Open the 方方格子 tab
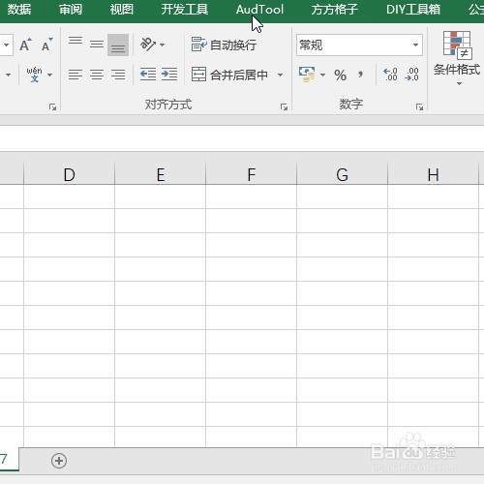Image resolution: width=484 pixels, height=484 pixels. [335, 10]
